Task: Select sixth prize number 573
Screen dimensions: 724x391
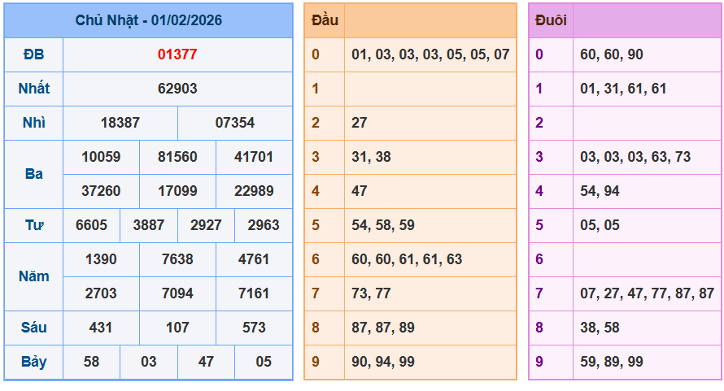Action: click(x=254, y=328)
